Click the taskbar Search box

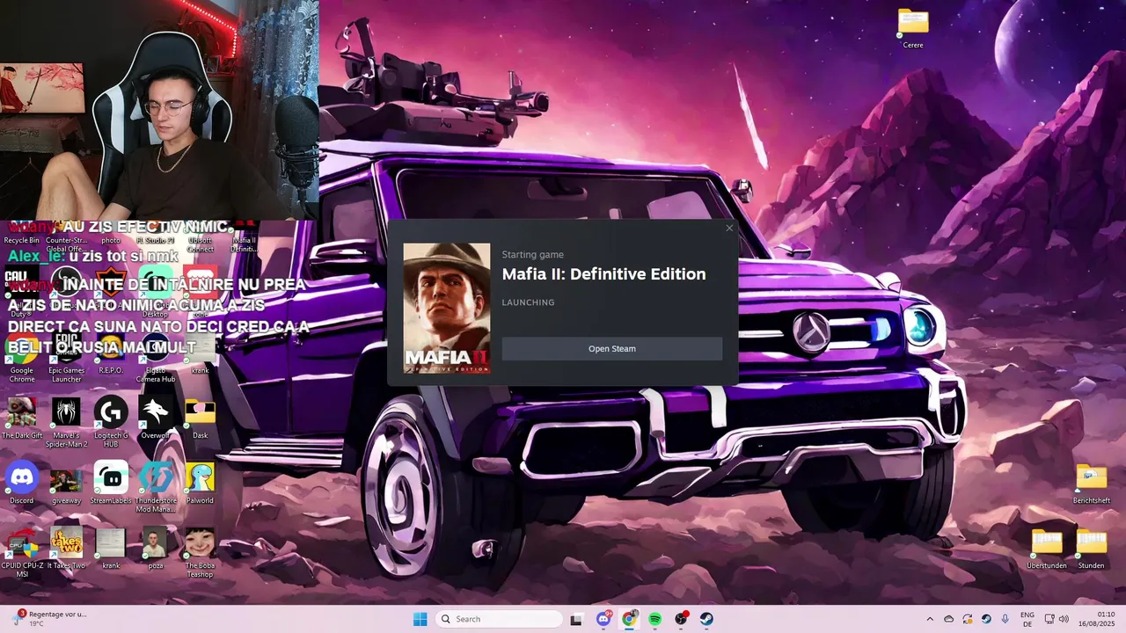499,619
